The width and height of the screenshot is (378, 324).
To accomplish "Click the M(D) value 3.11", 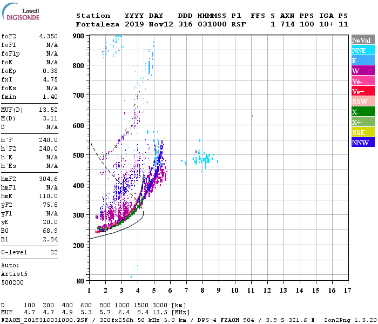I will [x=50, y=118].
